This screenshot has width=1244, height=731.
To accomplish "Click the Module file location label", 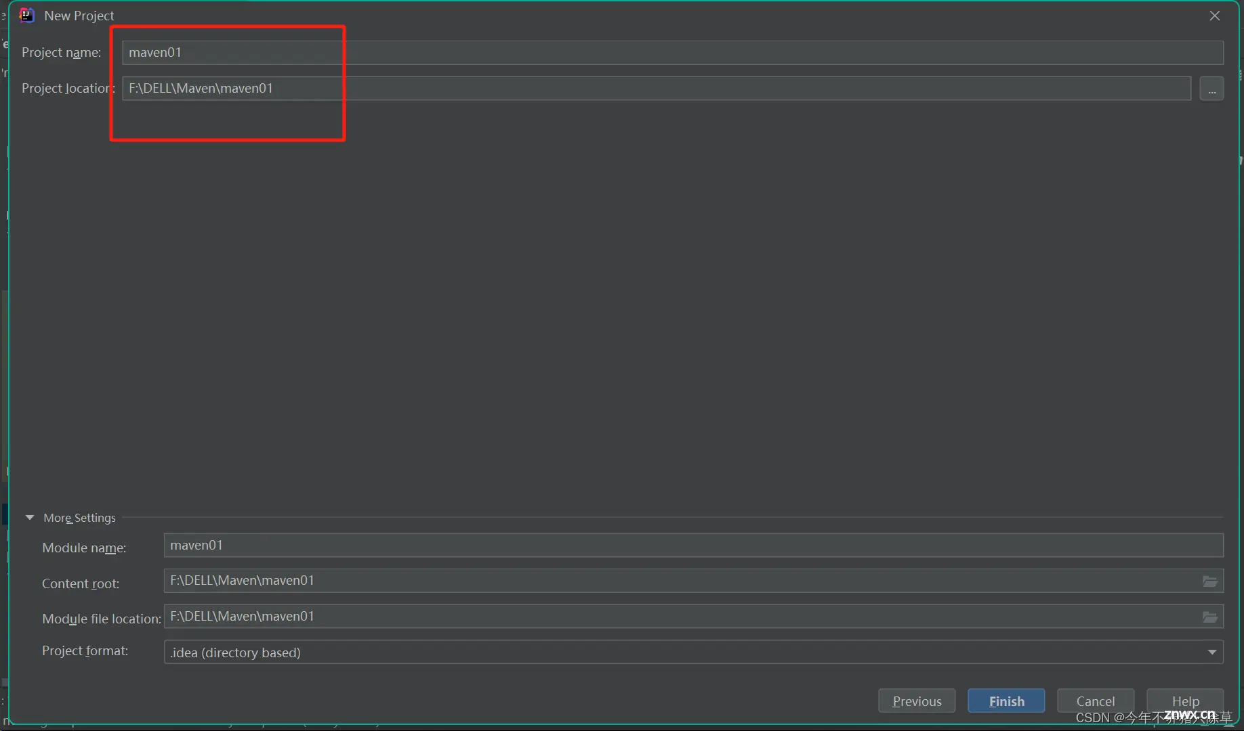I will (x=102, y=619).
